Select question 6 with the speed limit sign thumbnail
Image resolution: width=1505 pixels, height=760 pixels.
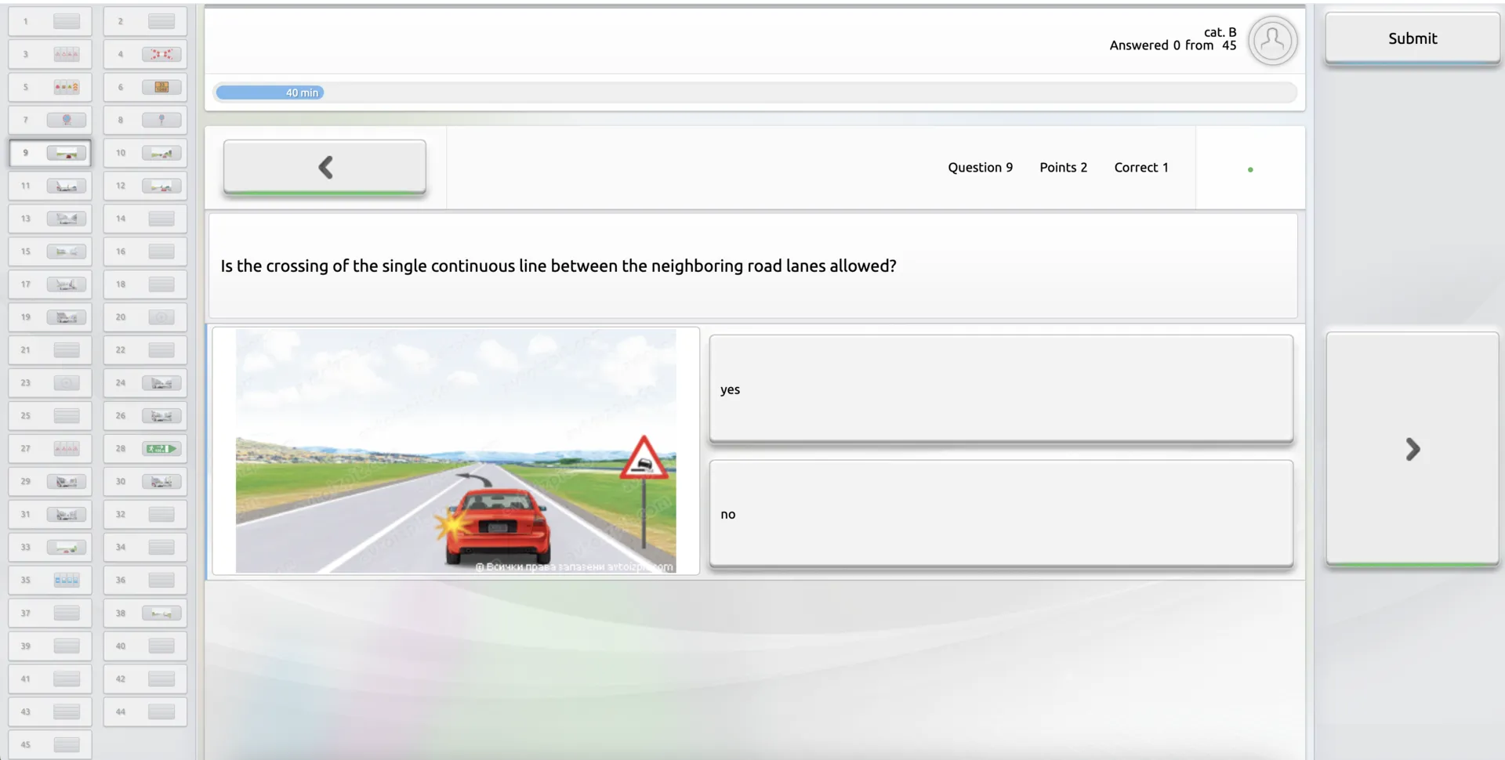(161, 87)
